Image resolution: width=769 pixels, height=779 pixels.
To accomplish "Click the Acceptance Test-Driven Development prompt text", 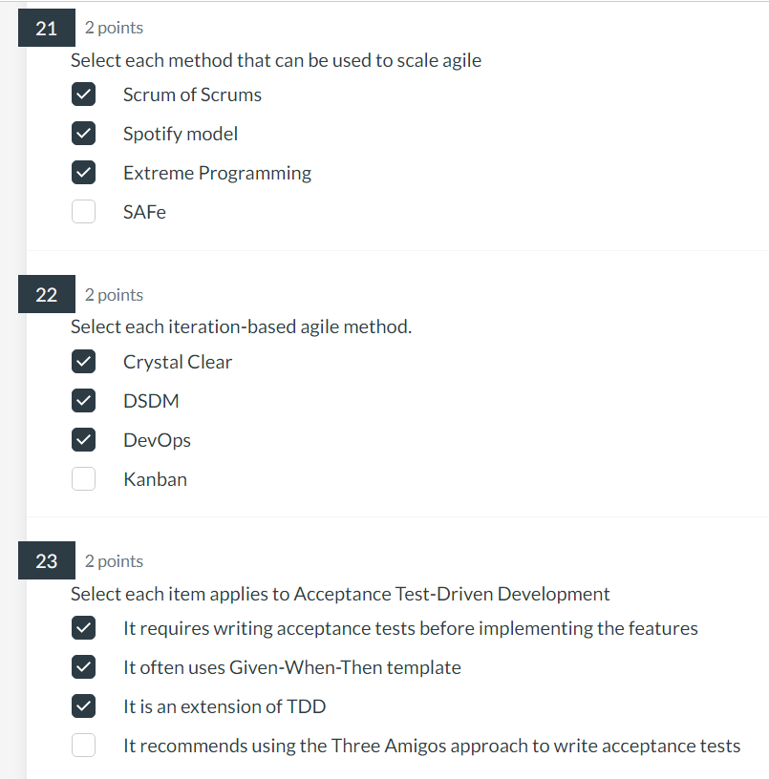I will [x=339, y=594].
